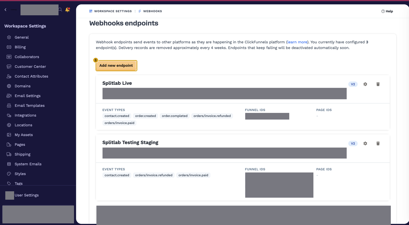Click the Styles palette icon

click(9, 174)
